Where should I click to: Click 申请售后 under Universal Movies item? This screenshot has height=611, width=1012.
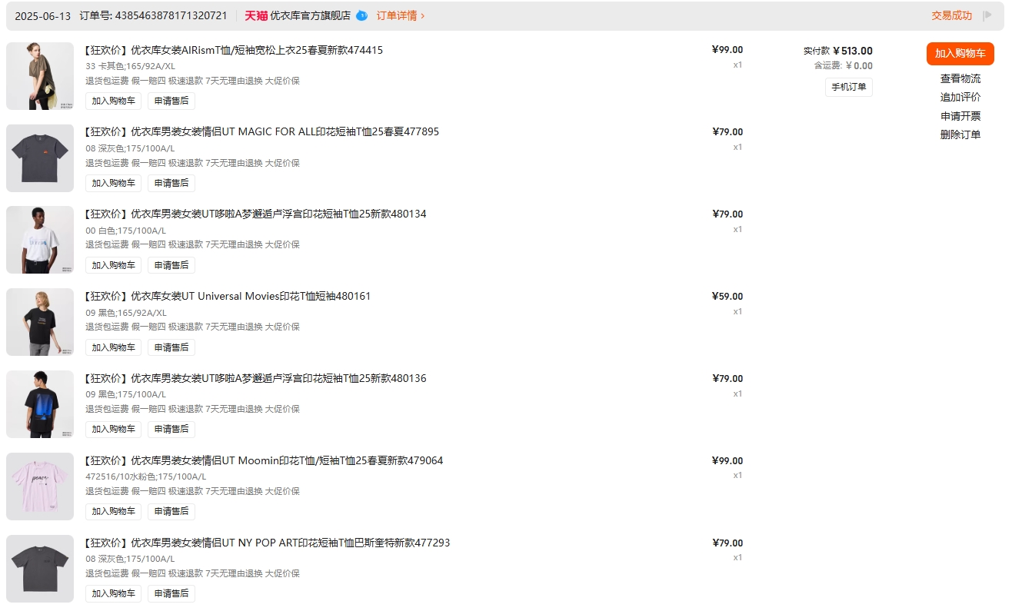(171, 347)
